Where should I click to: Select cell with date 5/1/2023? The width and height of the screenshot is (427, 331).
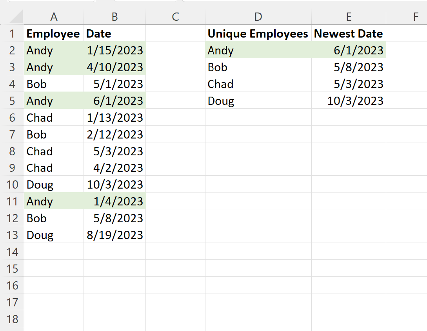pos(114,84)
